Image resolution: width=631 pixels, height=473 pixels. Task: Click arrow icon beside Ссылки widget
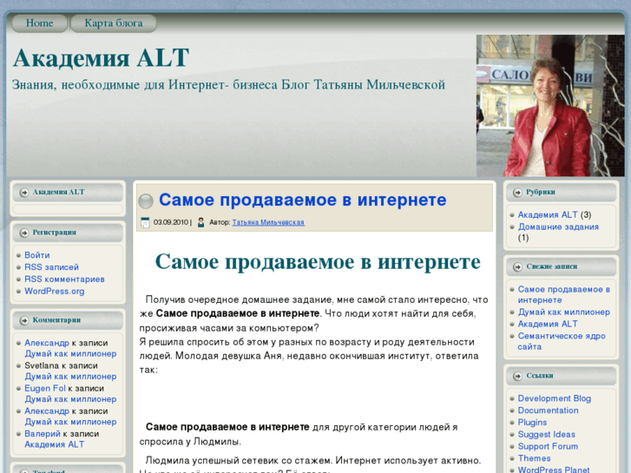pos(517,376)
